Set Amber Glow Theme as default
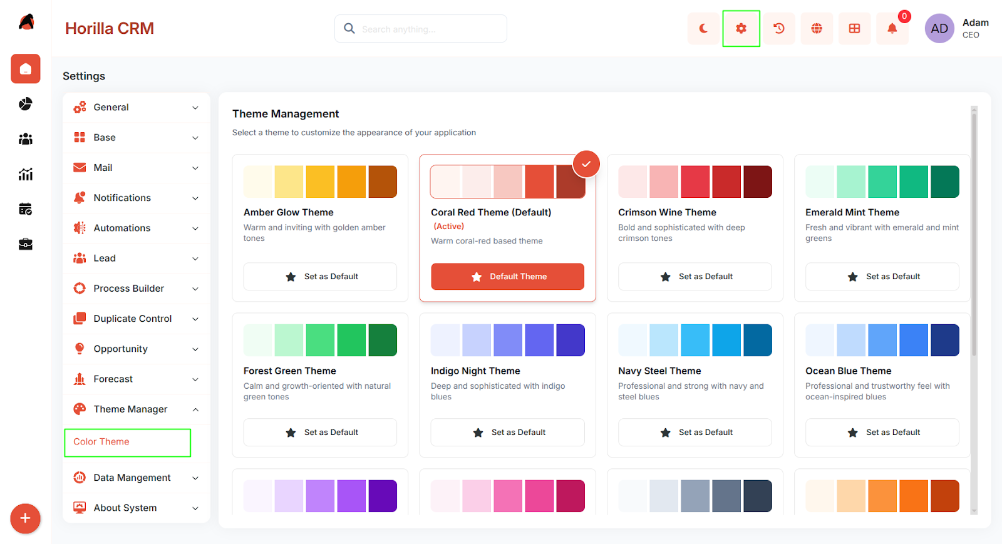This screenshot has height=544, width=1002. pos(320,277)
